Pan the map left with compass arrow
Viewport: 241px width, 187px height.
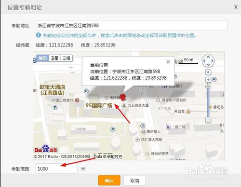(x=204, y=61)
